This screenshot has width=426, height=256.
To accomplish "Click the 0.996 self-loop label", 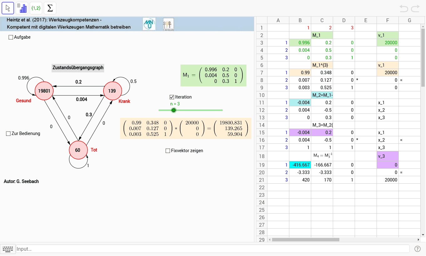I will click(x=24, y=78).
